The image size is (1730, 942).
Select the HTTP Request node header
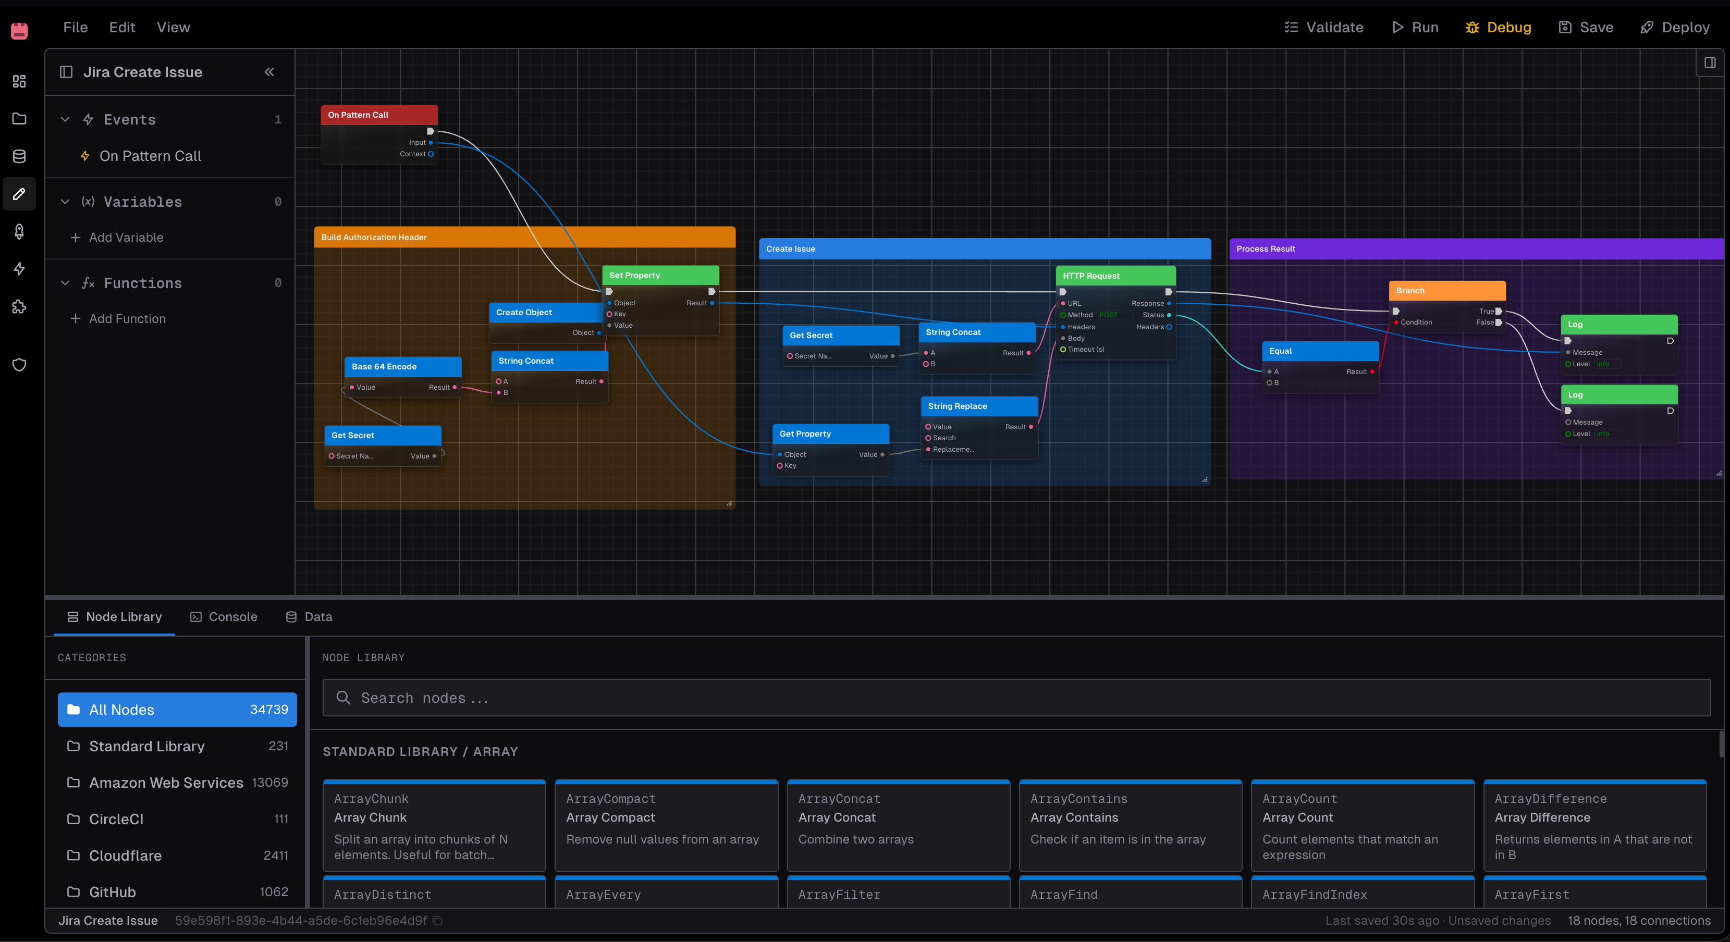click(1115, 276)
